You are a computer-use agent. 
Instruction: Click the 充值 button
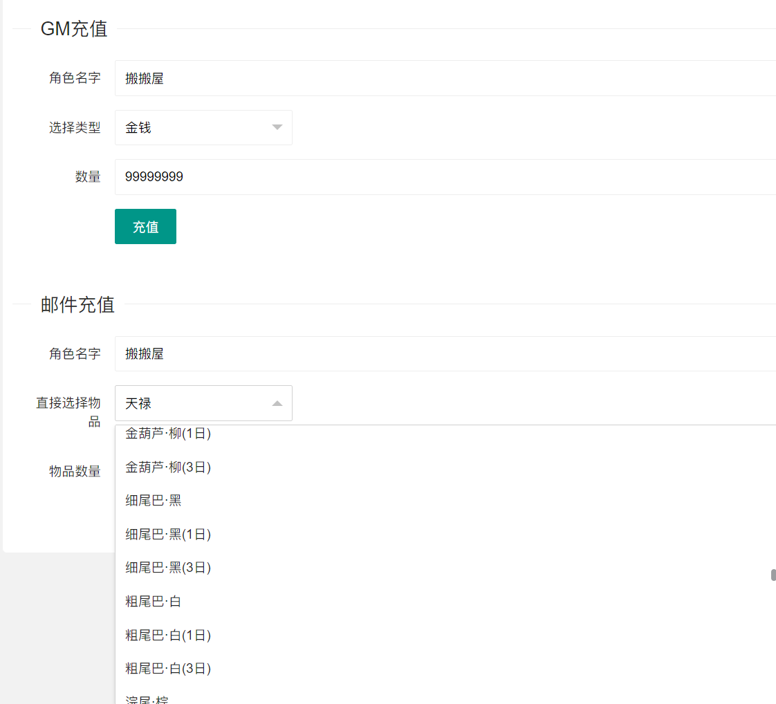145,227
